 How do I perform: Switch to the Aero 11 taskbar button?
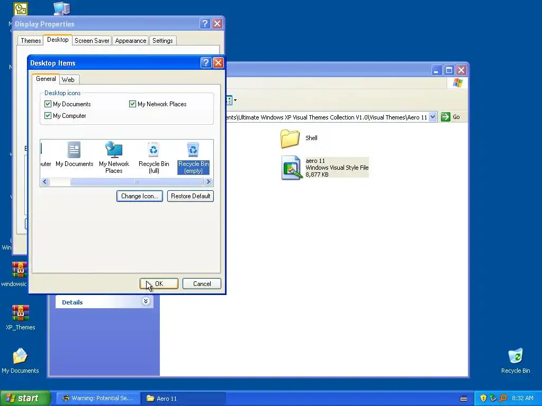point(183,399)
